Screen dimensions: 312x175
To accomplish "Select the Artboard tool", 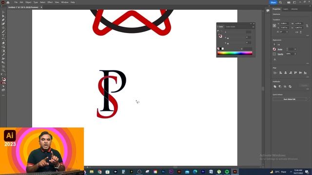I will click(x=3, y=67).
